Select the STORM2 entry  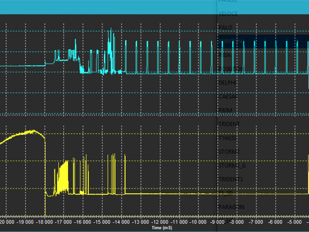click(x=229, y=152)
